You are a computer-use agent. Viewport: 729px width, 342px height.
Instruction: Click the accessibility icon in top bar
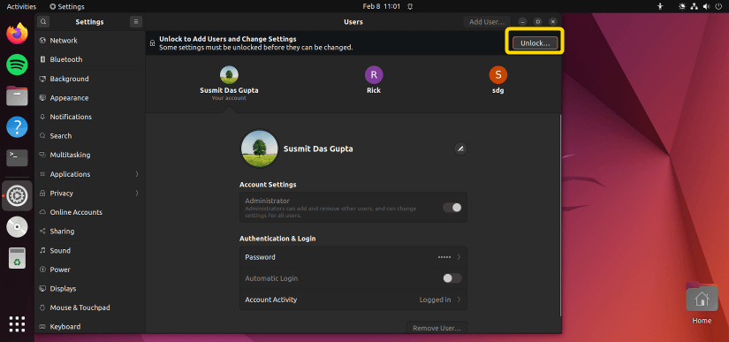coord(660,6)
